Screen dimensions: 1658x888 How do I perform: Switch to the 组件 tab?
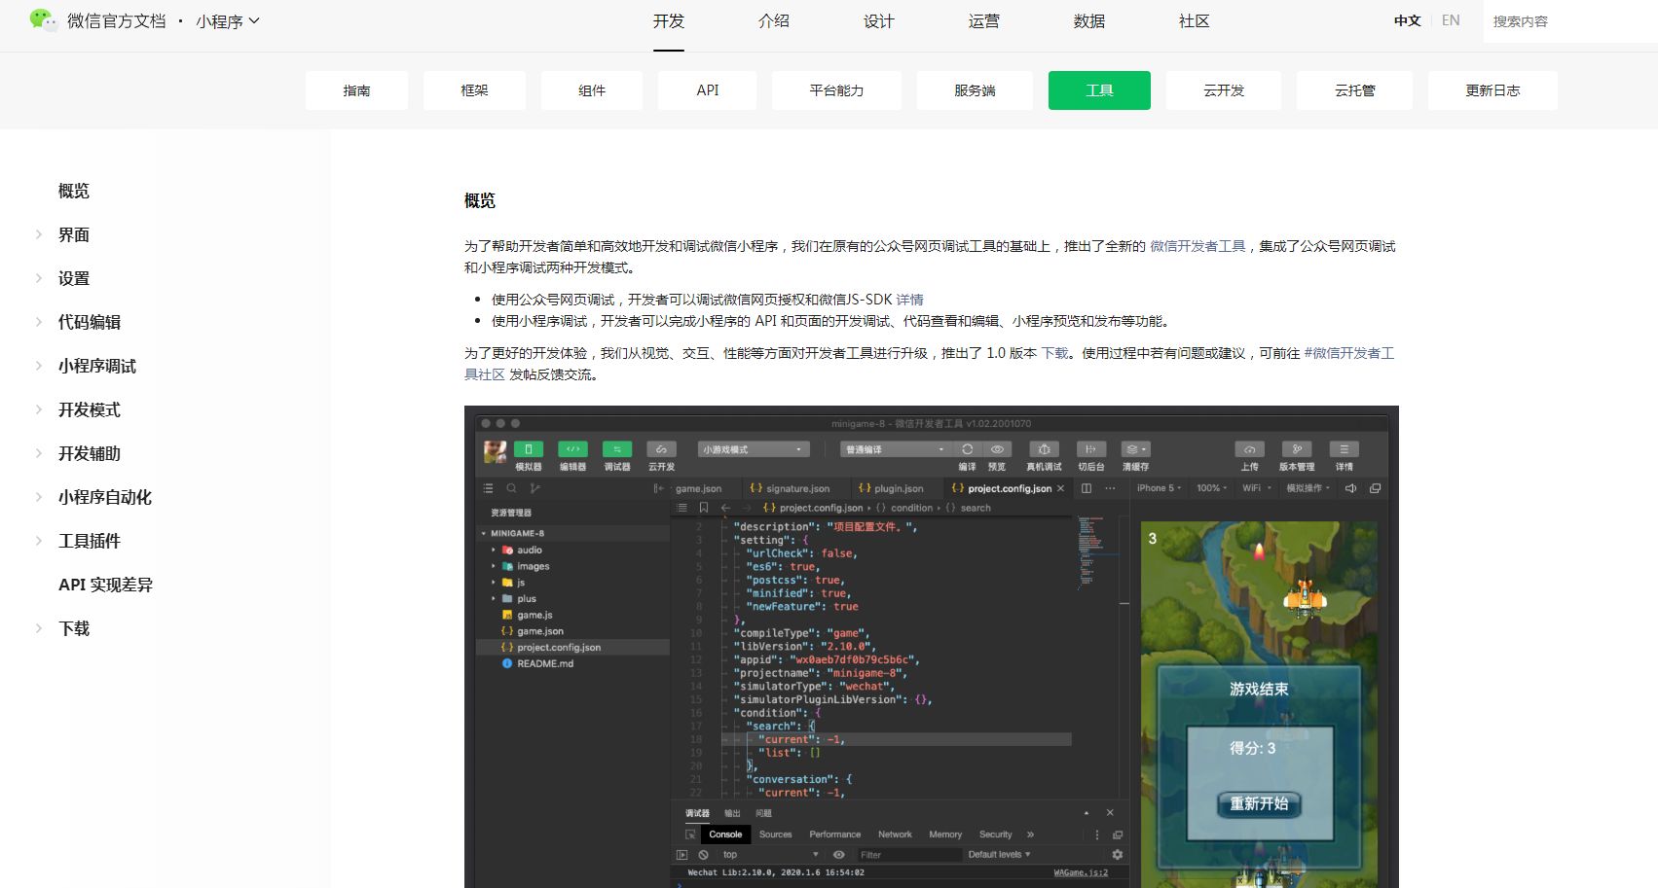(x=592, y=90)
